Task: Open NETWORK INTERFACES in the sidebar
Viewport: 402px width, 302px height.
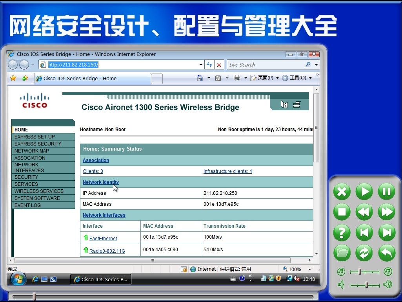Action: (43, 167)
